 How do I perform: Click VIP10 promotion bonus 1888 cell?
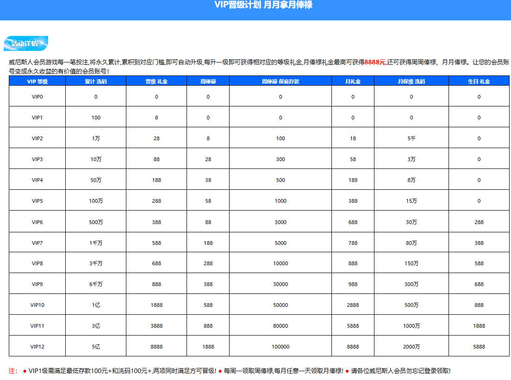(x=156, y=305)
